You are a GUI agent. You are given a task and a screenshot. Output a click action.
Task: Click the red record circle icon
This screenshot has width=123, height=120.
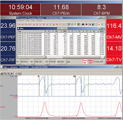86,24
